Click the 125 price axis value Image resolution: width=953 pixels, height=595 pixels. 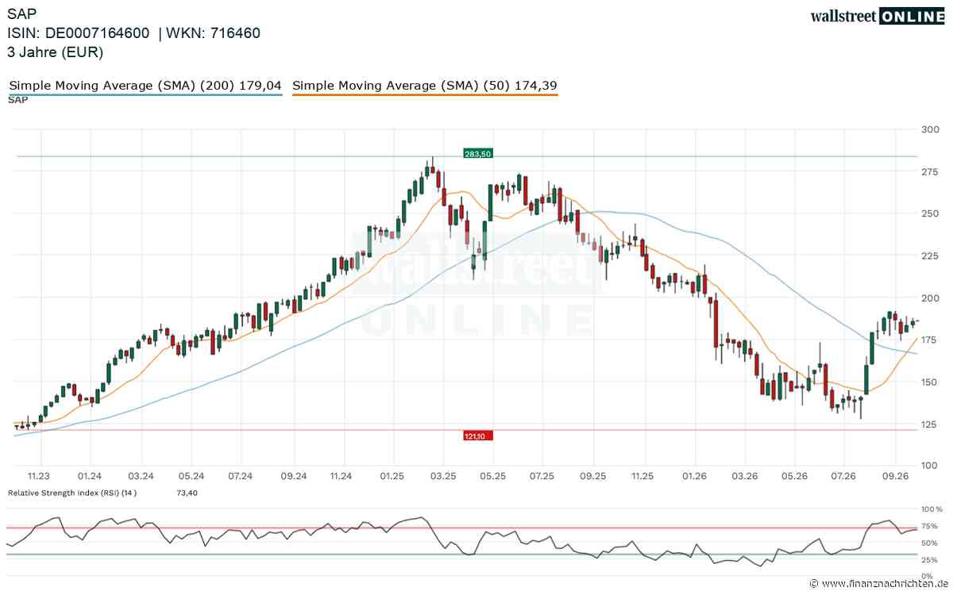click(x=931, y=424)
